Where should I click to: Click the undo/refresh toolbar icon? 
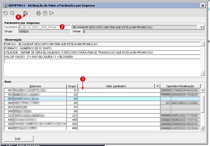pos(6,13)
